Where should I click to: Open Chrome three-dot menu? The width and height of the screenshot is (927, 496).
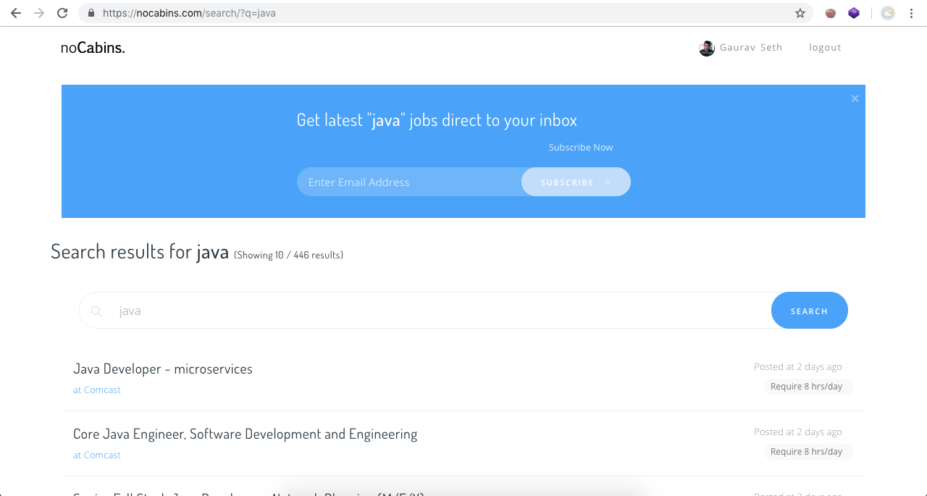(911, 13)
